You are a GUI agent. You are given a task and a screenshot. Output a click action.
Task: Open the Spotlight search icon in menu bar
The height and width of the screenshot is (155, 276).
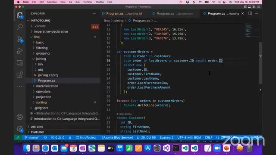click(x=220, y=2)
